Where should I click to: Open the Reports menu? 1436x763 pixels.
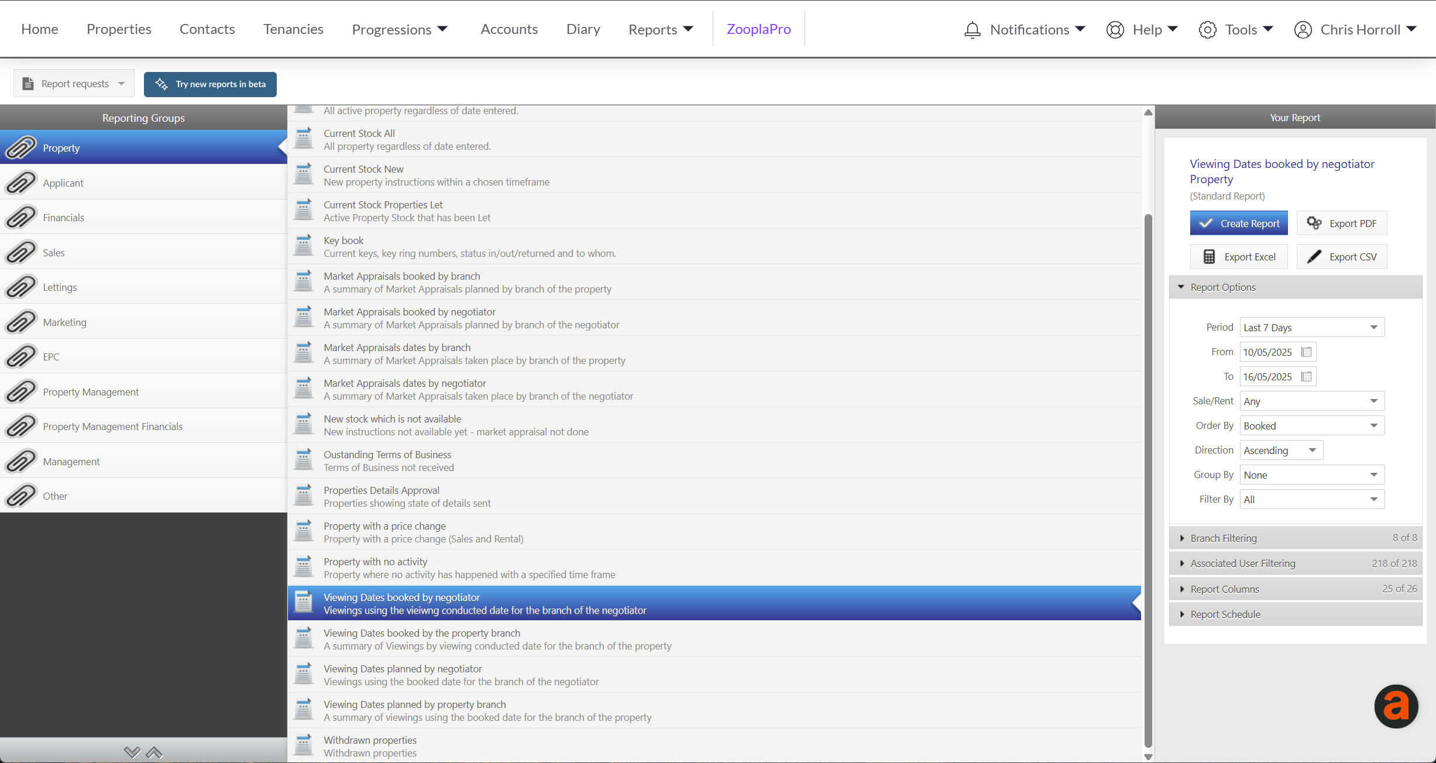click(x=661, y=29)
